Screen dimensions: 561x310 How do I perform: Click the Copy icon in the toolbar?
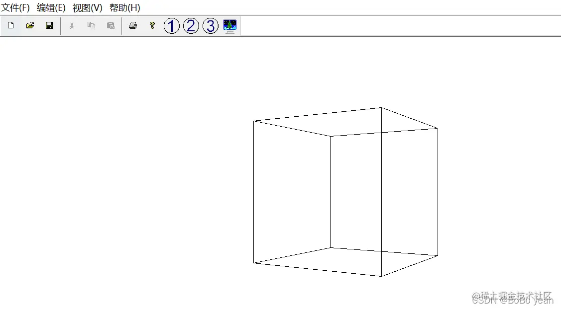91,25
